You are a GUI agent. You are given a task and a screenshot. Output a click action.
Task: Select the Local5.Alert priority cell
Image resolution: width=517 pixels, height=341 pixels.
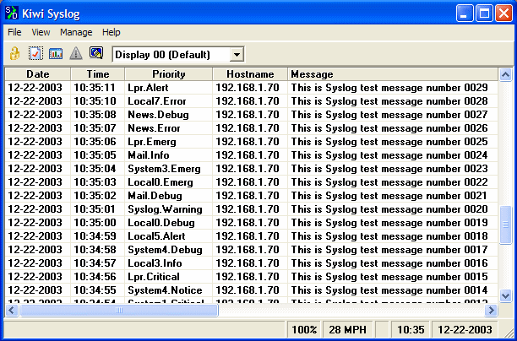click(x=169, y=236)
